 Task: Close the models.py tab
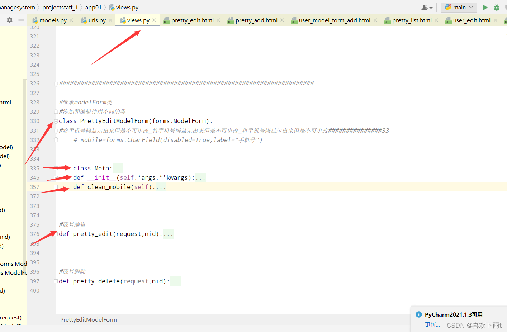pyautogui.click(x=71, y=20)
